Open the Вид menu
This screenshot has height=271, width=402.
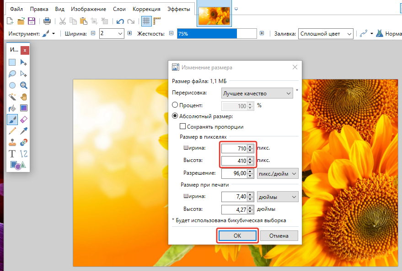point(59,9)
